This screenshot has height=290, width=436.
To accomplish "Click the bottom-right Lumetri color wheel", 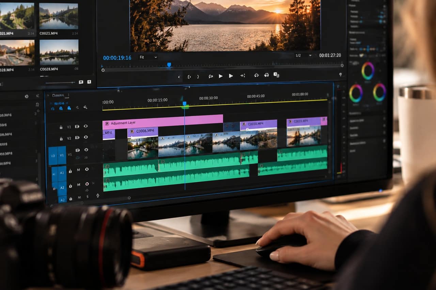I will pyautogui.click(x=379, y=92).
